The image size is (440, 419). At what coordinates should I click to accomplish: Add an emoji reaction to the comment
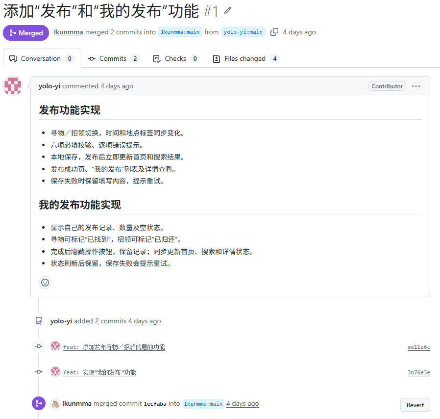tap(45, 283)
